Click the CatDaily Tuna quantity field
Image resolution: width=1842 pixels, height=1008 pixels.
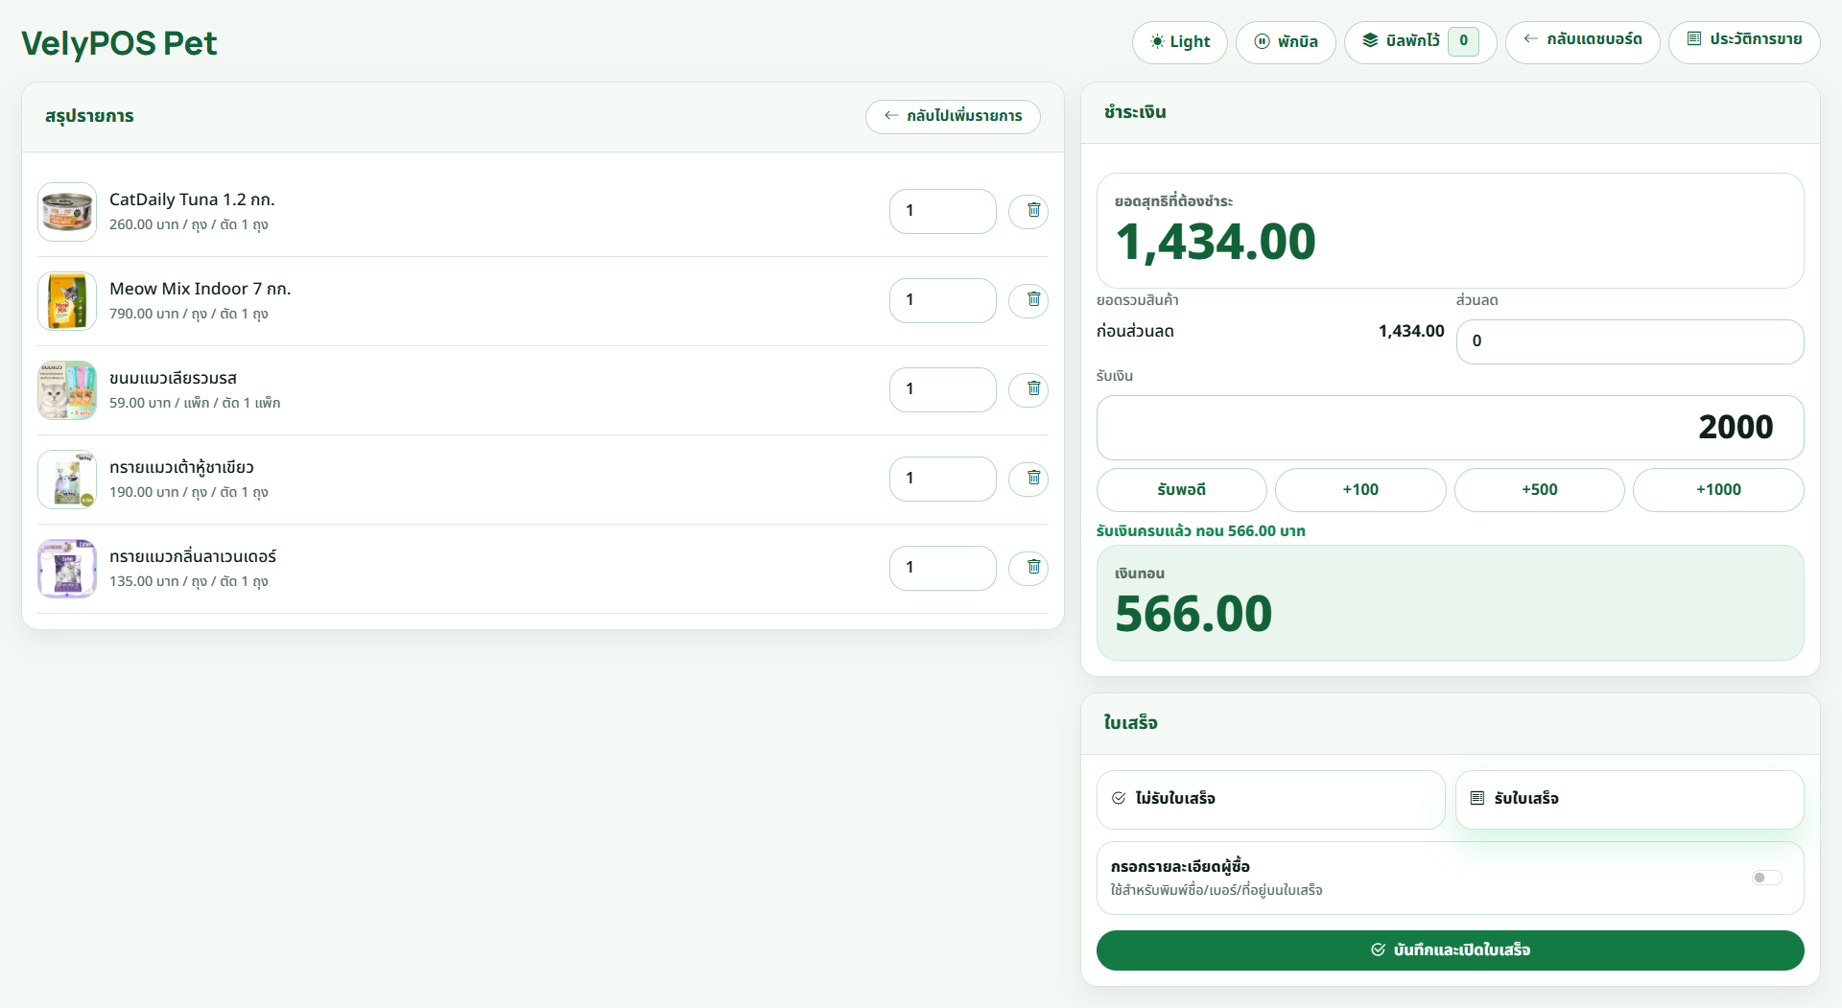[942, 211]
